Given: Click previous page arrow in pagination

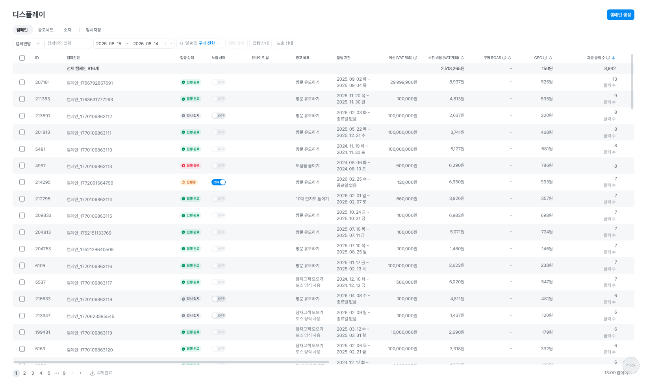Looking at the screenshot, I should coord(72,373).
